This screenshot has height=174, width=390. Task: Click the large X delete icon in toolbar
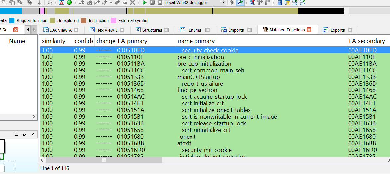point(132,3)
